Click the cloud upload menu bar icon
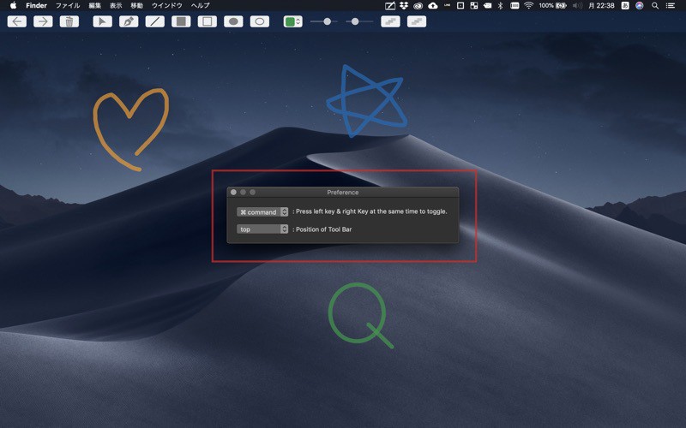The height and width of the screenshot is (428, 686). [433, 6]
